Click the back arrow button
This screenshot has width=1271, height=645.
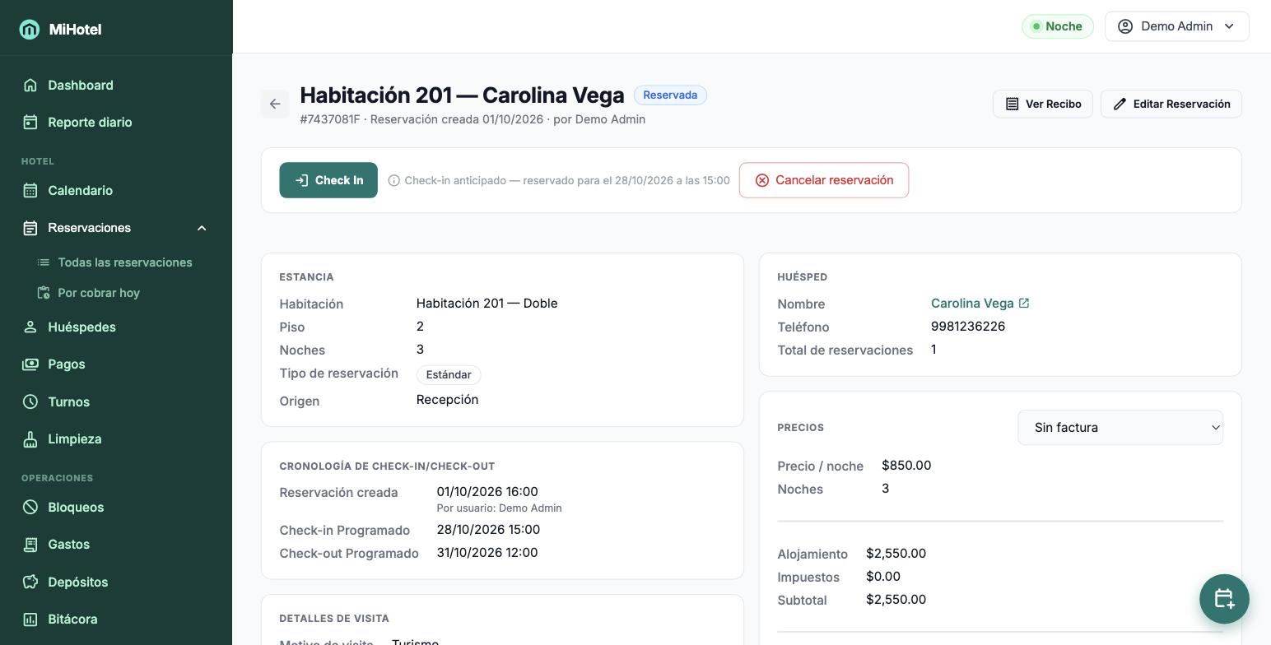coord(275,104)
